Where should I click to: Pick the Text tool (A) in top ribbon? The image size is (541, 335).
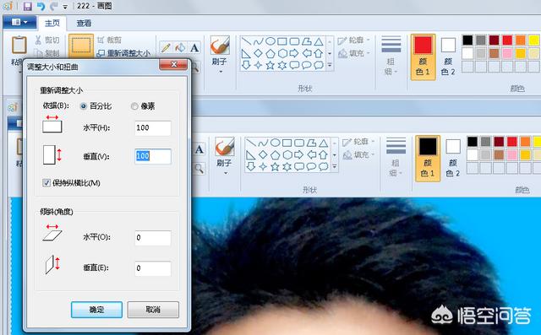(x=194, y=47)
